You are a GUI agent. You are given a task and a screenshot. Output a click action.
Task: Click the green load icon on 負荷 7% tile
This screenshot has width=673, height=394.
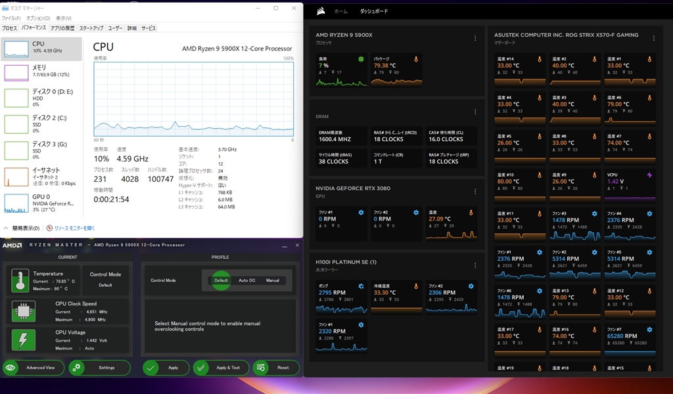(361, 59)
